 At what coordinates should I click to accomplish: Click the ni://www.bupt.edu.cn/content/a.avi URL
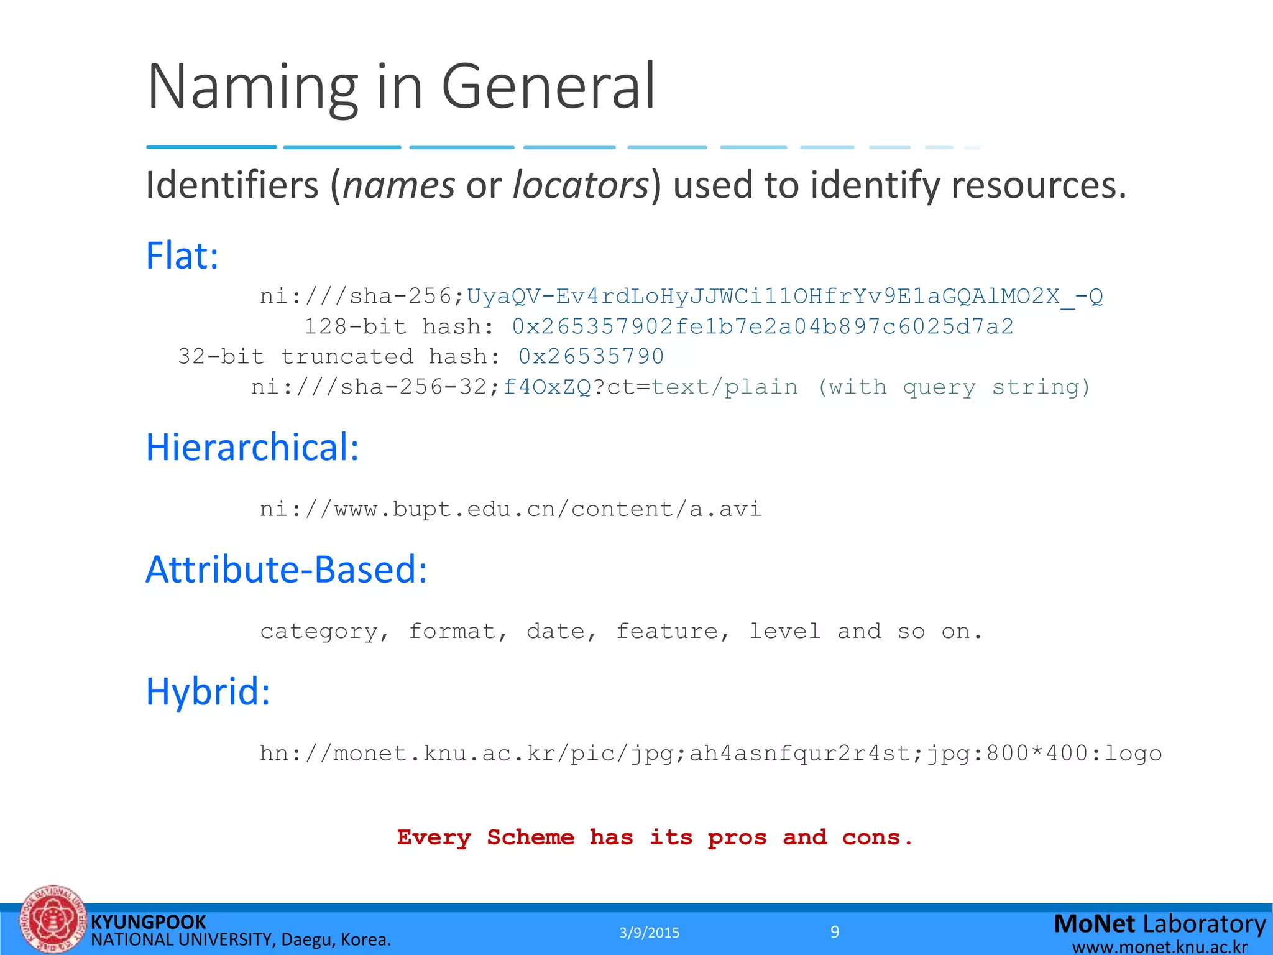pos(510,509)
